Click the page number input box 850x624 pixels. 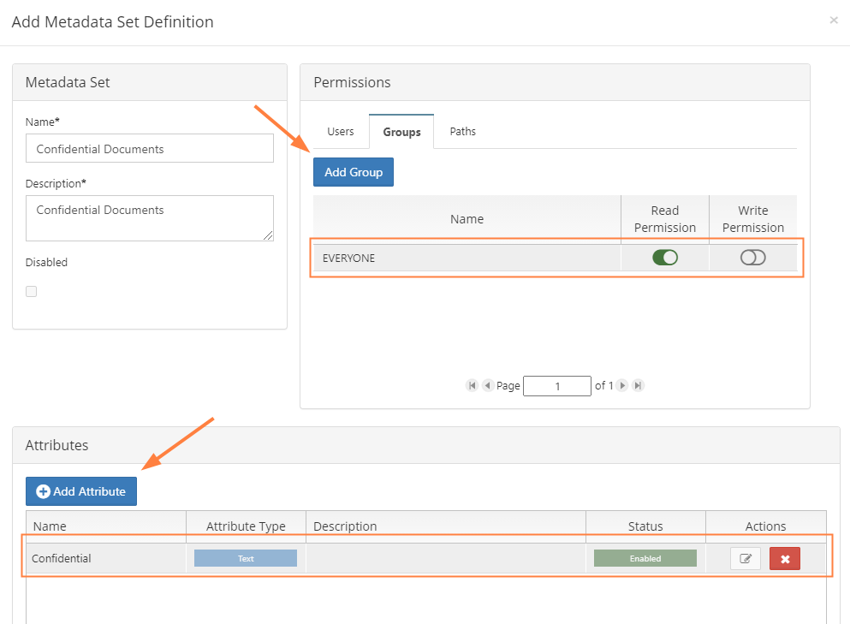coord(556,386)
